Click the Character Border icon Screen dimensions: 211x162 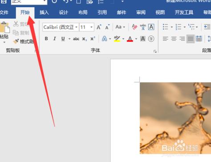coord(151,27)
